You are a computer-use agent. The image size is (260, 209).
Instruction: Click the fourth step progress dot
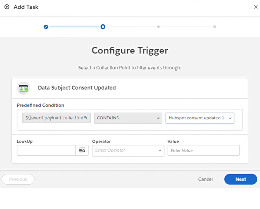pos(214,27)
